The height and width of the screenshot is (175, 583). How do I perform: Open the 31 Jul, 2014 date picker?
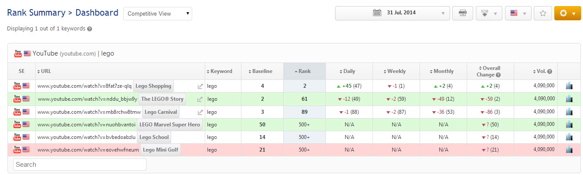click(392, 13)
